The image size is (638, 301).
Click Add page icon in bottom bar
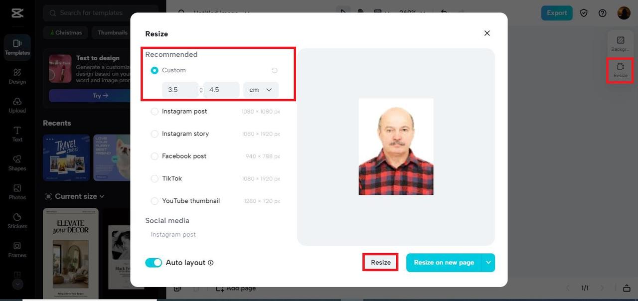[220, 288]
